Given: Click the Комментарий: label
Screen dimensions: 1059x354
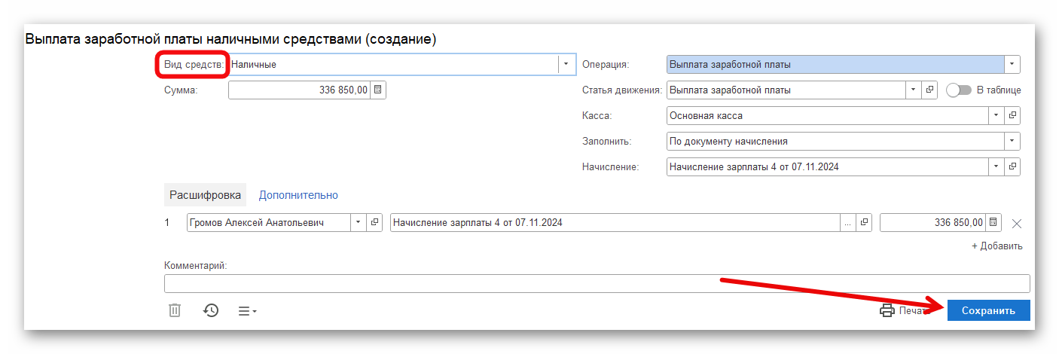Looking at the screenshot, I should (x=195, y=265).
